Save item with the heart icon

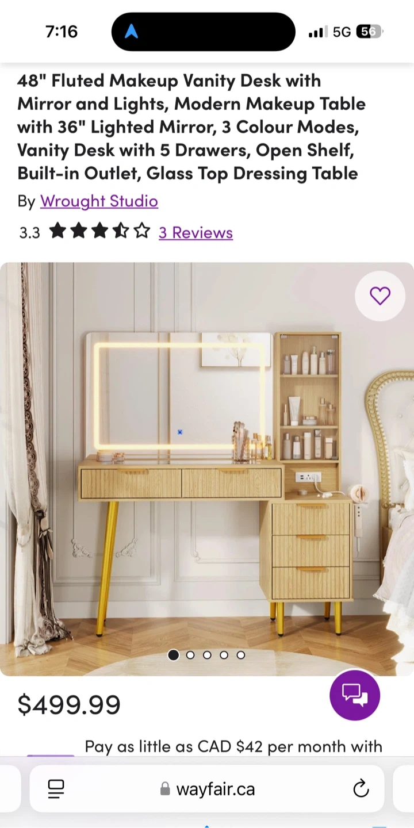pyautogui.click(x=380, y=296)
